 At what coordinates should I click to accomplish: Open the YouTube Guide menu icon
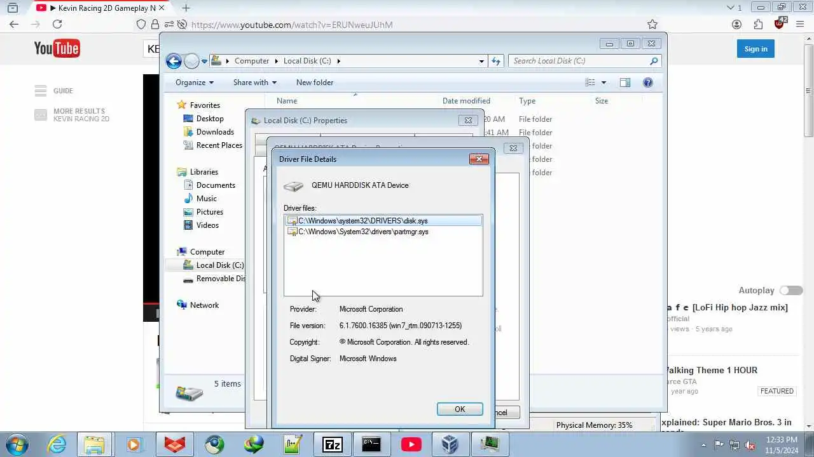tap(41, 91)
